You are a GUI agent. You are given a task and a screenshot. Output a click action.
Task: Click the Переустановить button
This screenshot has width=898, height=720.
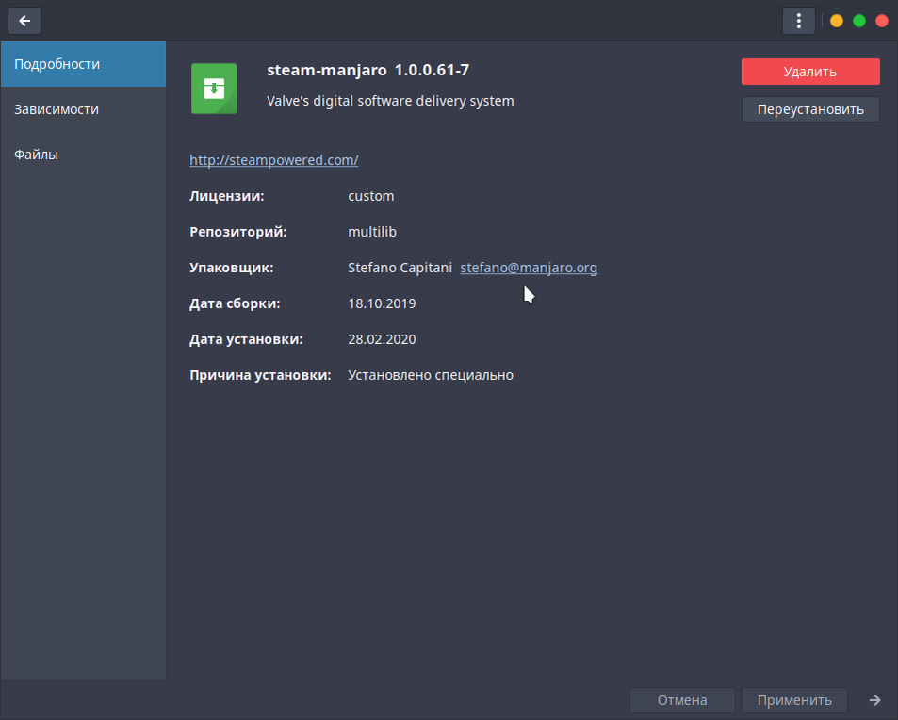click(810, 109)
